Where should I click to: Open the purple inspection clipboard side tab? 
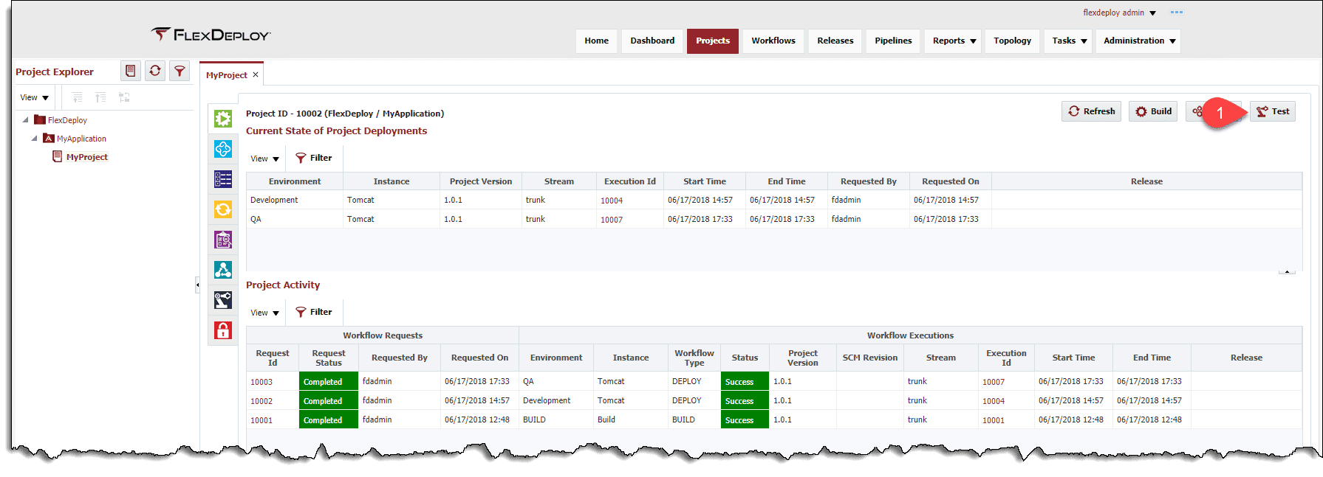[223, 240]
